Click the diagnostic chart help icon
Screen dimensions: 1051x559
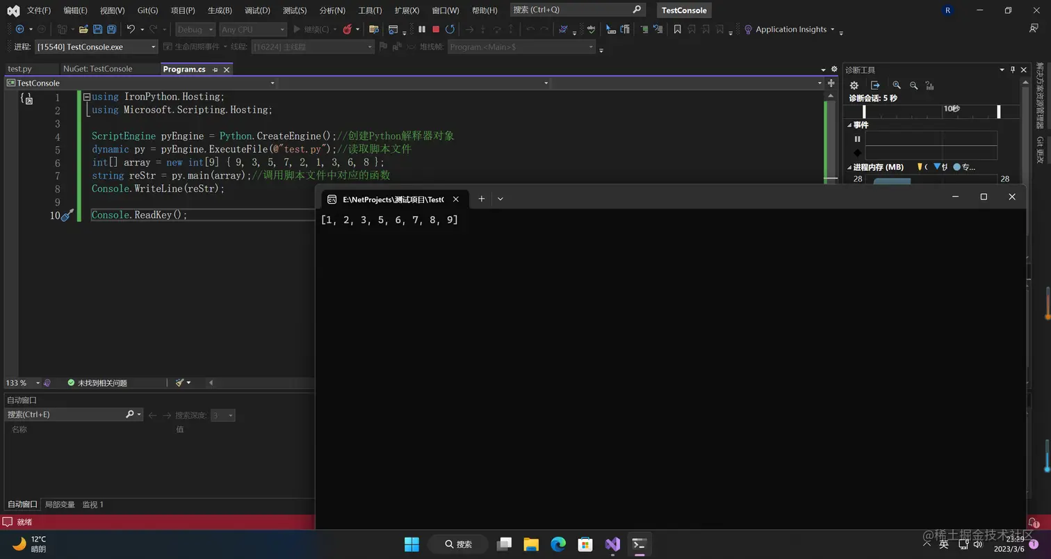(930, 86)
